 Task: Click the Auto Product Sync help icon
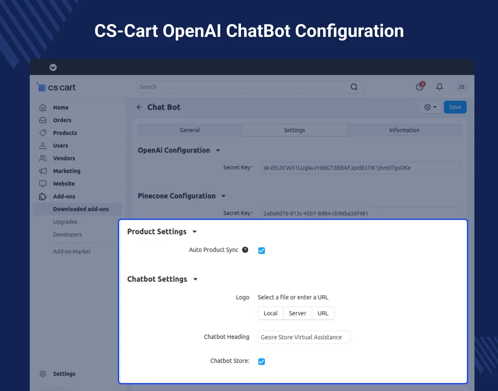click(245, 250)
